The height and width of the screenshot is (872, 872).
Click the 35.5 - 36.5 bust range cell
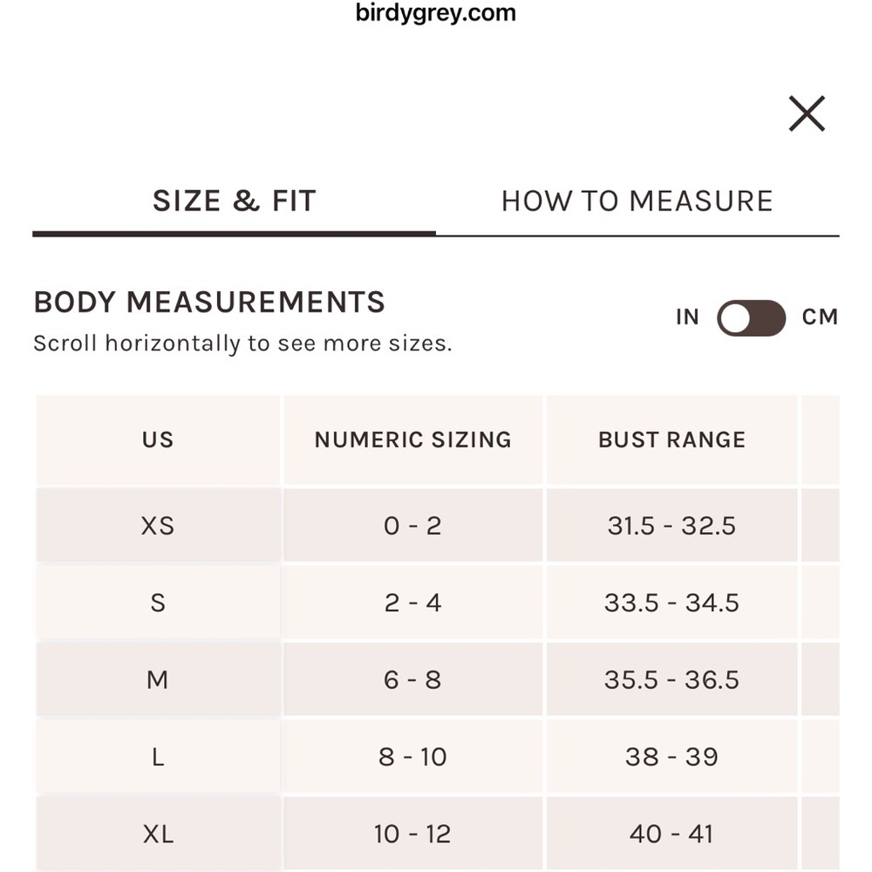(x=671, y=679)
